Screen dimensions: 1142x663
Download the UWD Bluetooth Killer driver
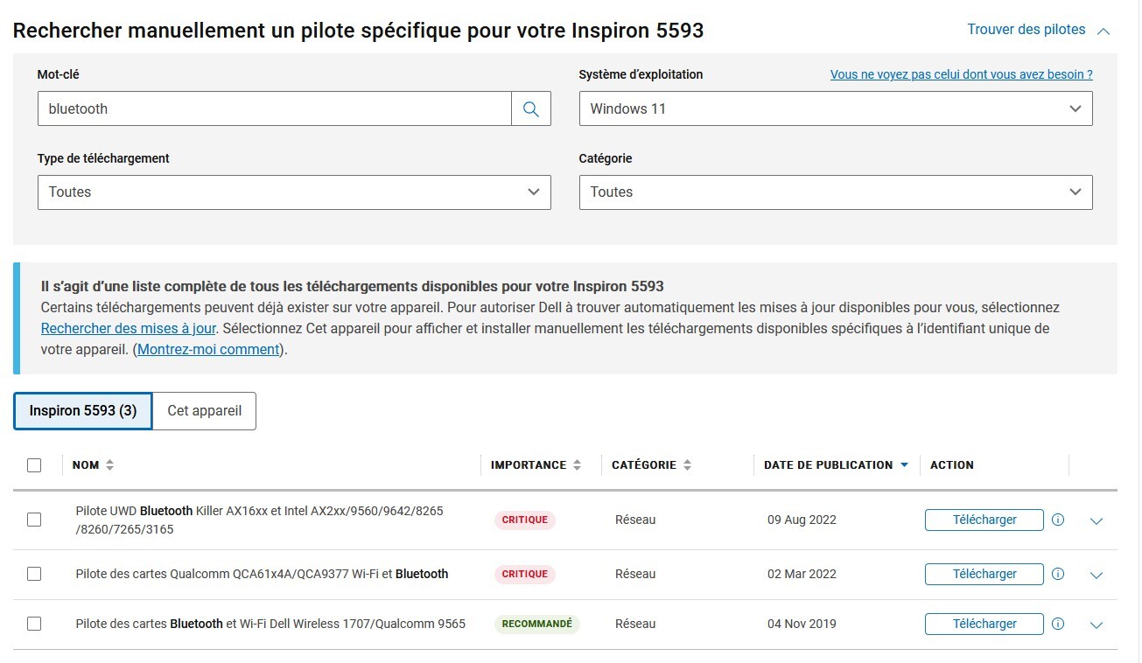coord(984,520)
